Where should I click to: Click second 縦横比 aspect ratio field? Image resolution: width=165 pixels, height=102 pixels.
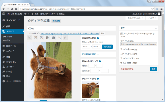click(99, 66)
